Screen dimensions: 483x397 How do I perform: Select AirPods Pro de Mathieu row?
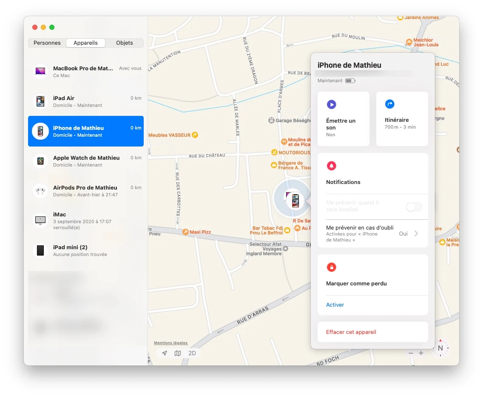point(86,191)
